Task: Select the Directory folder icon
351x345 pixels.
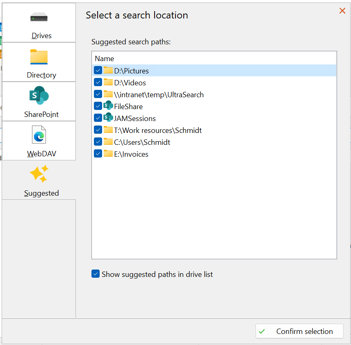Action: tap(39, 57)
